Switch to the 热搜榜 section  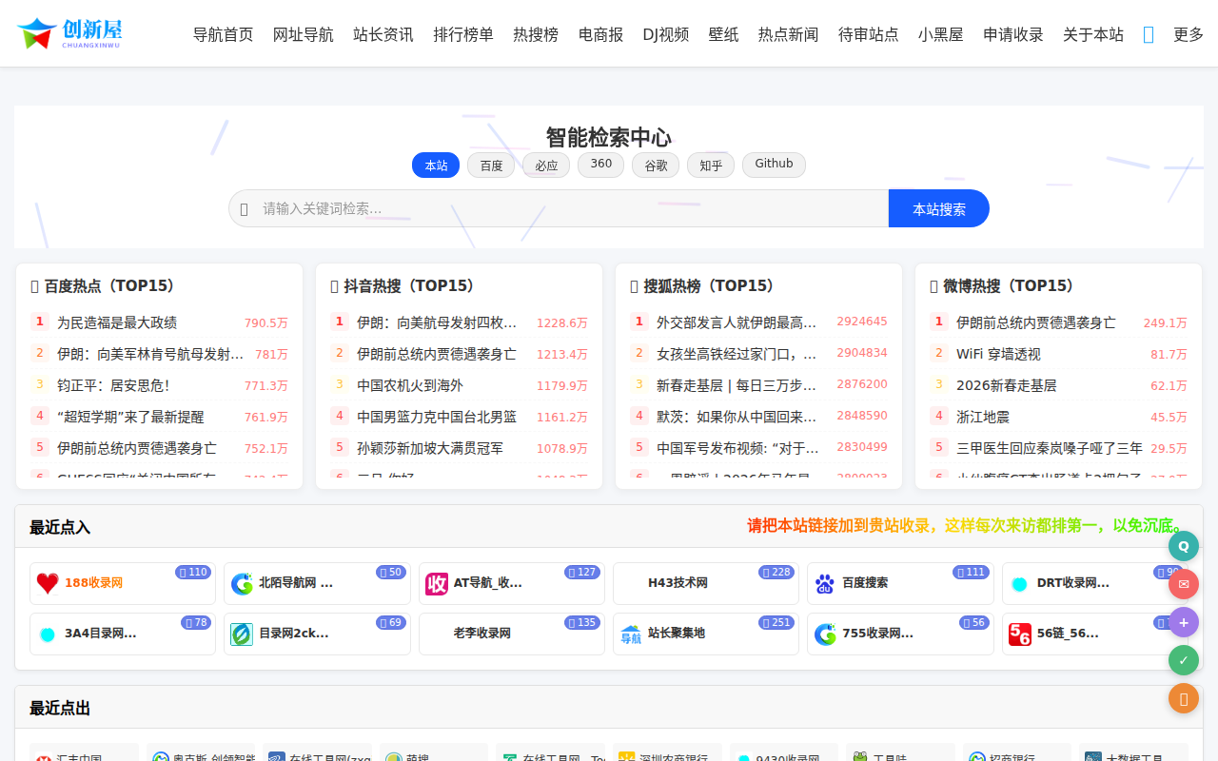tap(536, 32)
